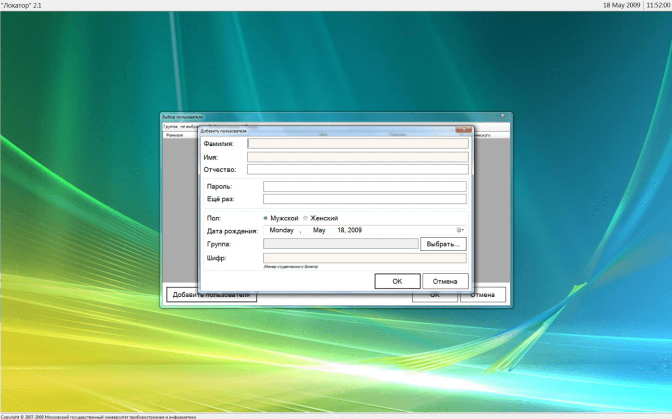This screenshot has width=672, height=419.
Task: Click the "Локатор" 2.1 title text
Action: pos(21,5)
